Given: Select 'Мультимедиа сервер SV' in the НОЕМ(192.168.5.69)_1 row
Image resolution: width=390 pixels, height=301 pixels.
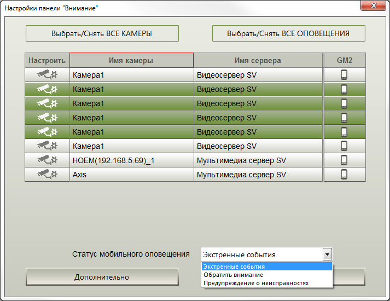Looking at the screenshot, I should click(x=258, y=160).
